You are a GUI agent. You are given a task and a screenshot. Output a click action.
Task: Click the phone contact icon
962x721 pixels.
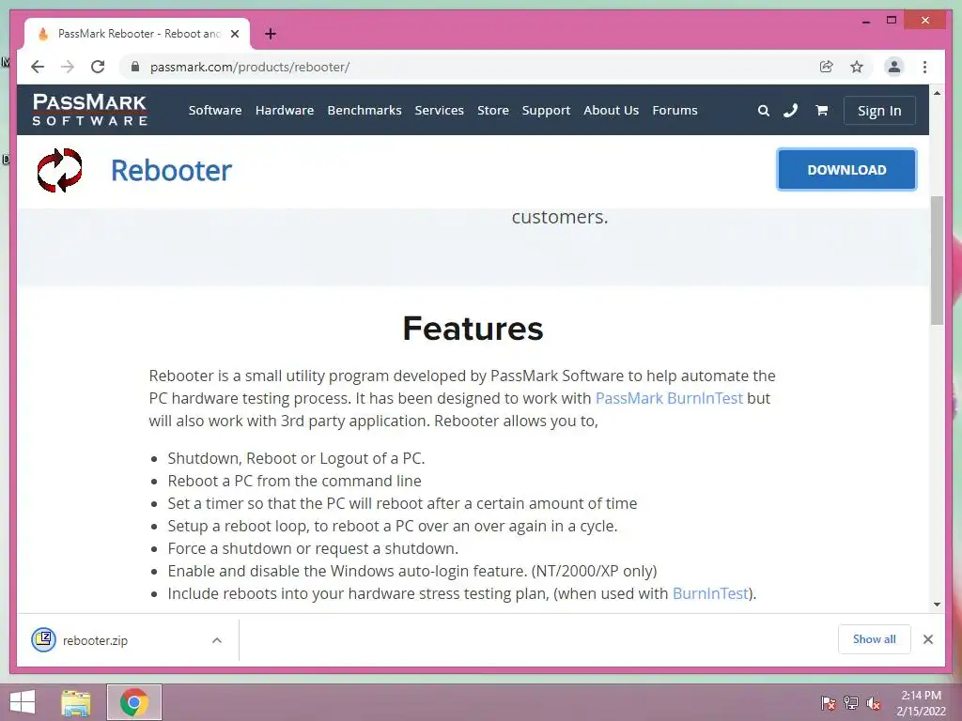(791, 111)
